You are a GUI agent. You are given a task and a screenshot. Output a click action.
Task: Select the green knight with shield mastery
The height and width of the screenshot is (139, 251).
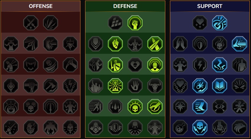[x=115, y=65]
